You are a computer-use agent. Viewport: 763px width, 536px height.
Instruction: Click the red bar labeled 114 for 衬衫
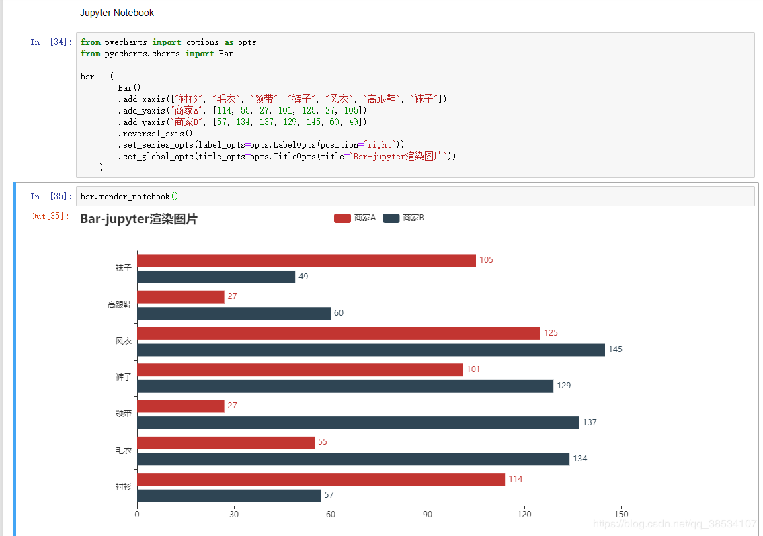[x=316, y=478]
